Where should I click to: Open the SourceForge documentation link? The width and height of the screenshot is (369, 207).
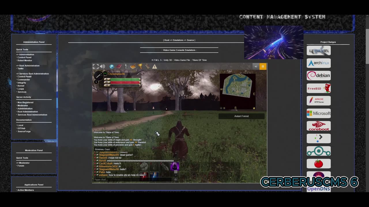pos(24,131)
